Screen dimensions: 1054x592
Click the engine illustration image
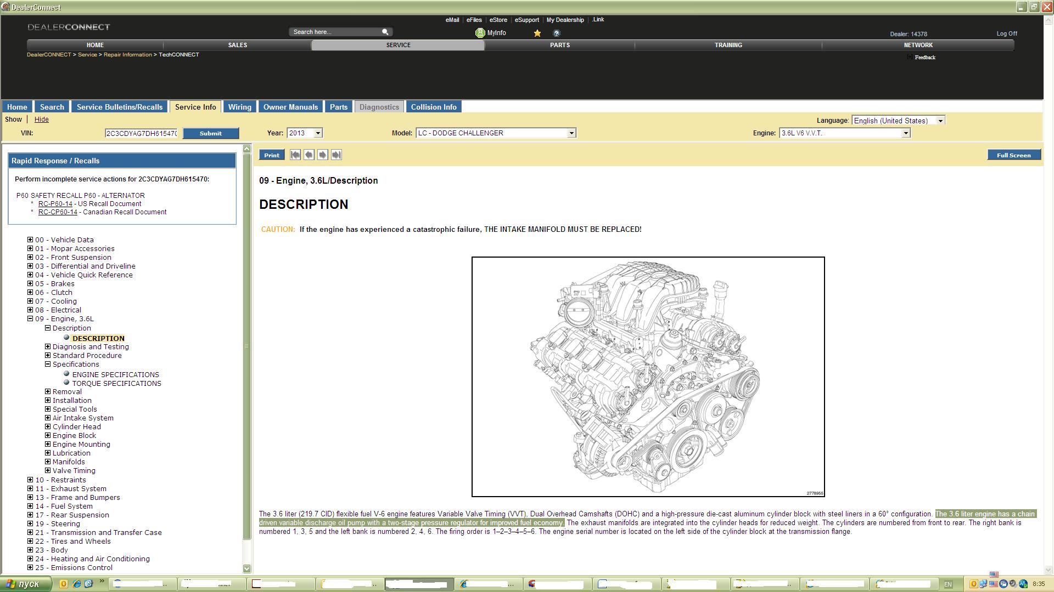click(648, 377)
